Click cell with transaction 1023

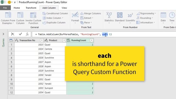(x=29, y=45)
